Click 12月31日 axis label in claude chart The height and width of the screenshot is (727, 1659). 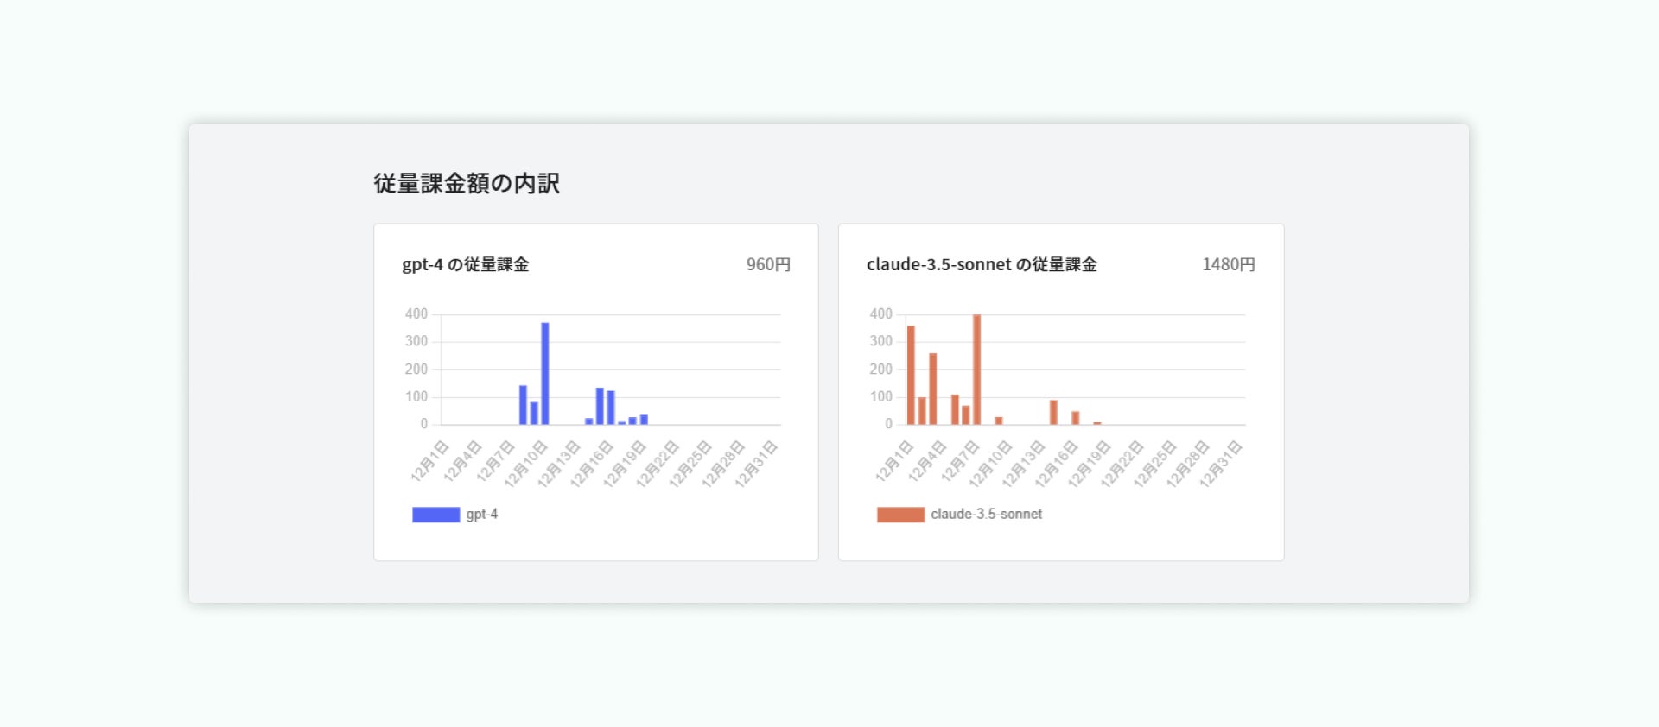tap(1221, 465)
